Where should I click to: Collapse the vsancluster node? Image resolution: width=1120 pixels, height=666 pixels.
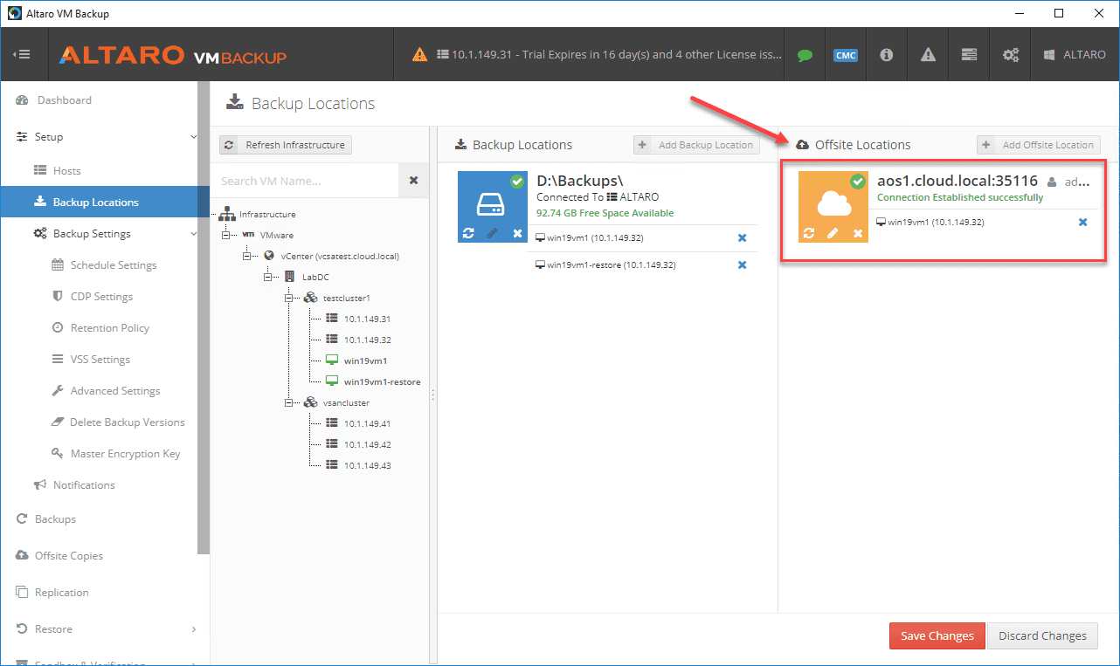point(290,402)
